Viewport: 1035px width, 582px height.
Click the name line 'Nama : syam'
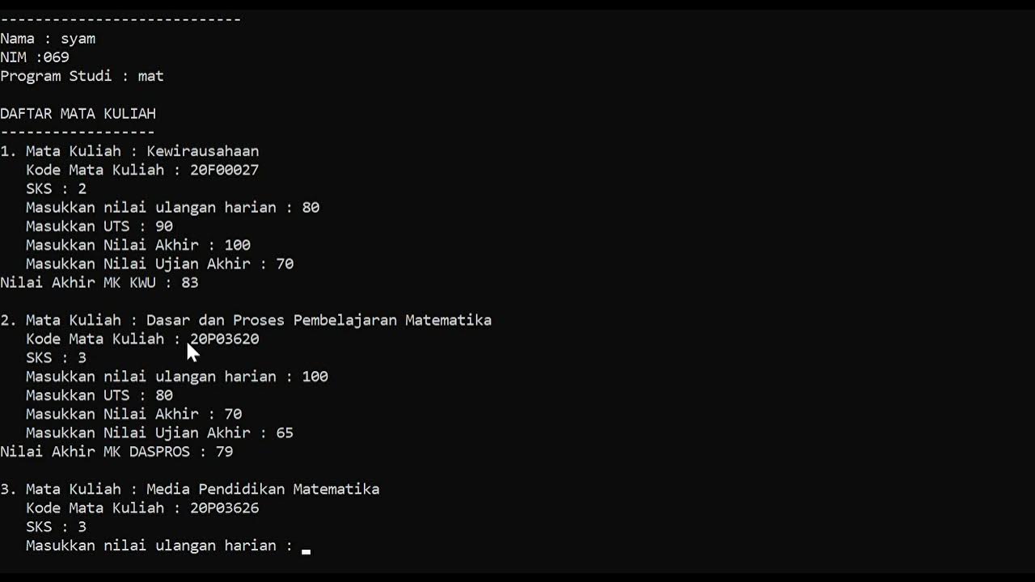click(48, 39)
